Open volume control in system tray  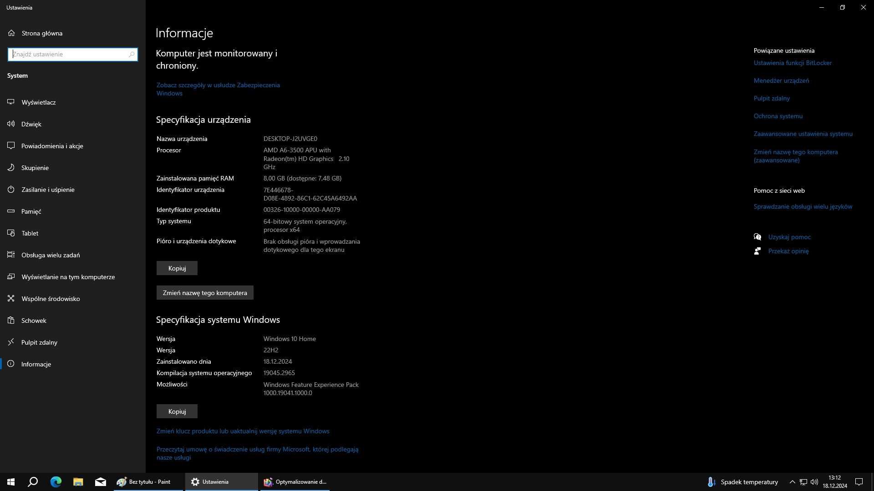point(814,482)
